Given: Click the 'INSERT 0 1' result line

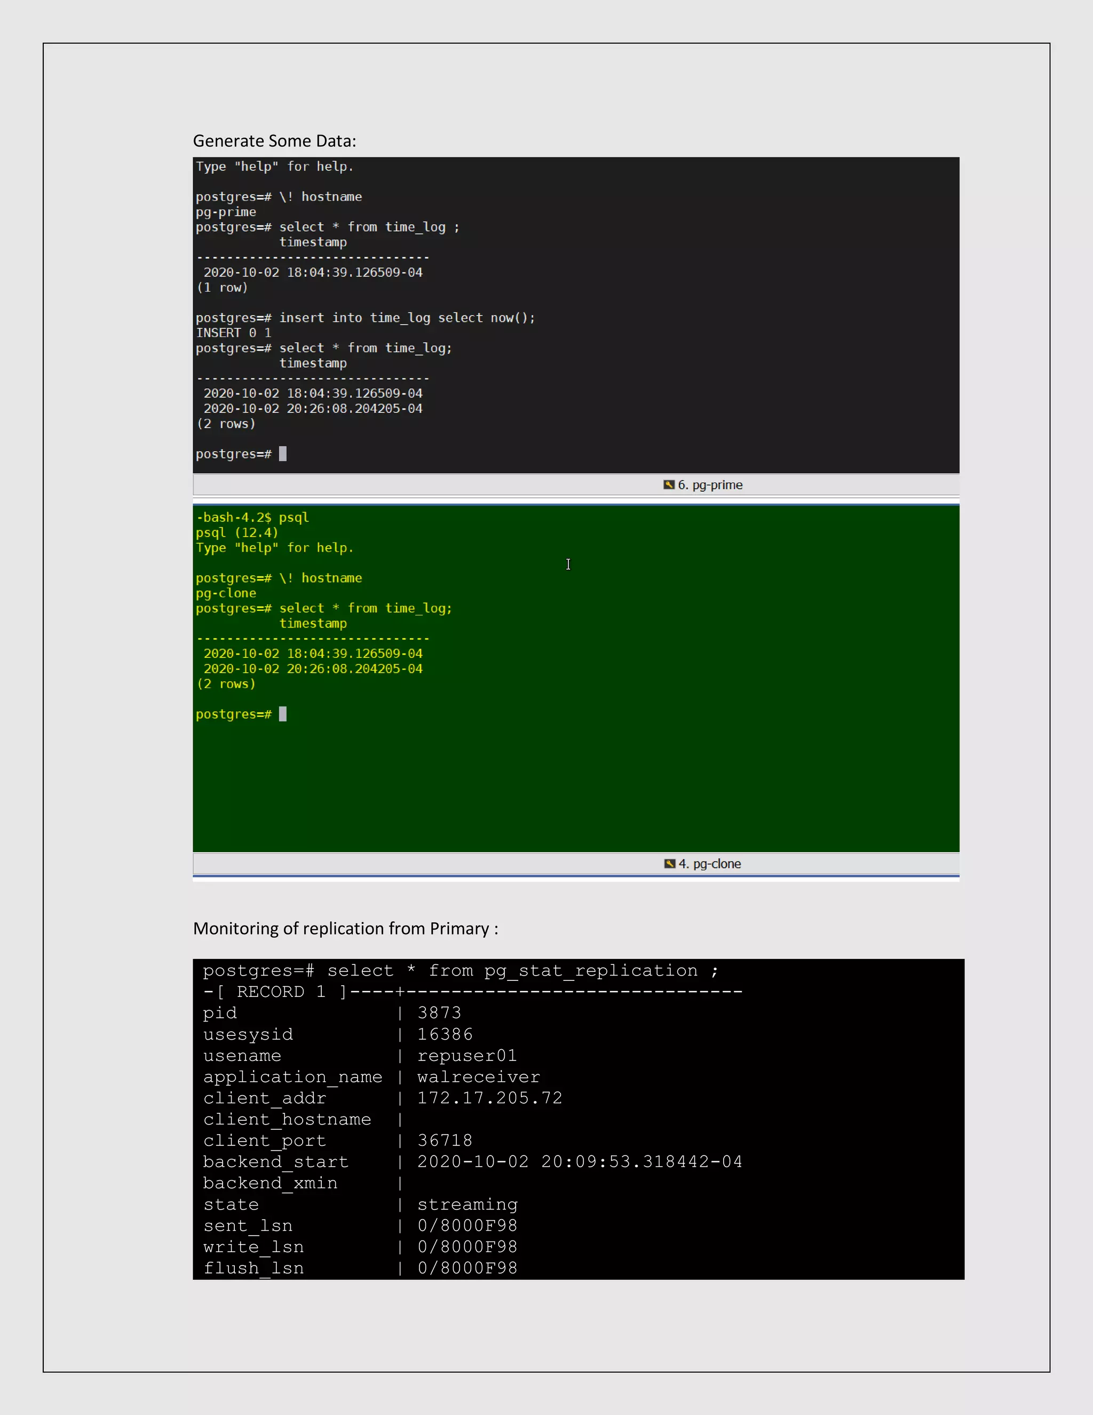Looking at the screenshot, I should point(234,332).
